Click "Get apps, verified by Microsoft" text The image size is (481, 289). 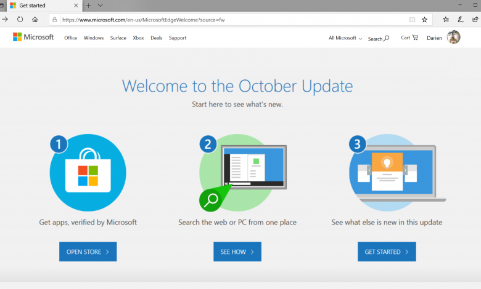click(x=88, y=223)
